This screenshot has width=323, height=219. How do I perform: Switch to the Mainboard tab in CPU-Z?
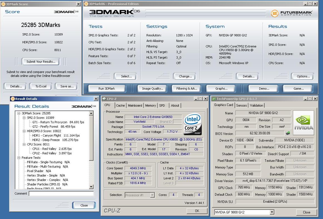click(135, 105)
